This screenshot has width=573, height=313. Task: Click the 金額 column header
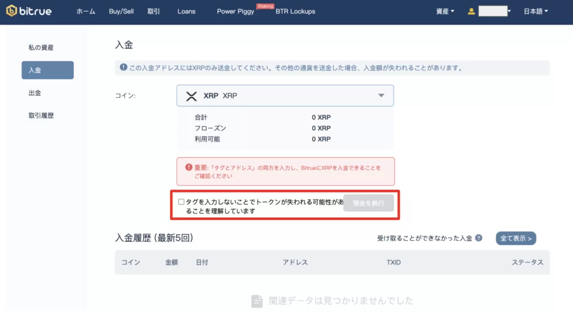(171, 262)
